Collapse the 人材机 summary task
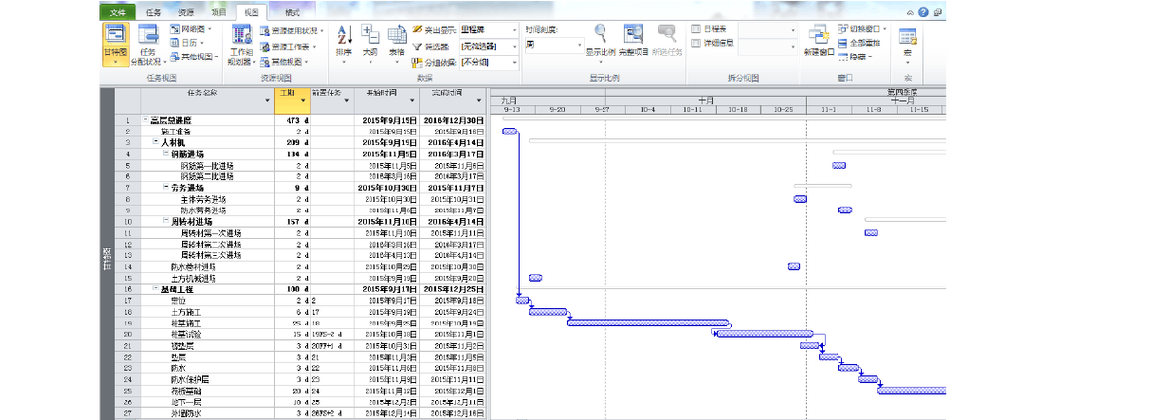 pos(154,142)
